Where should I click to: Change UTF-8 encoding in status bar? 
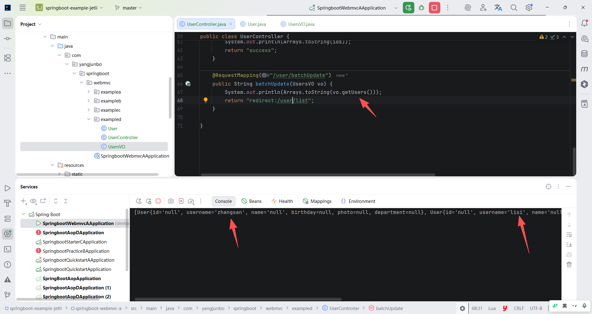point(536,308)
